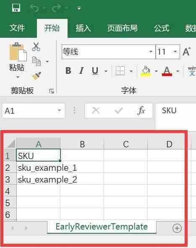Screen dimensions: 196x248
Task: Open the 页面布局 ribbon tab
Action: click(x=123, y=28)
